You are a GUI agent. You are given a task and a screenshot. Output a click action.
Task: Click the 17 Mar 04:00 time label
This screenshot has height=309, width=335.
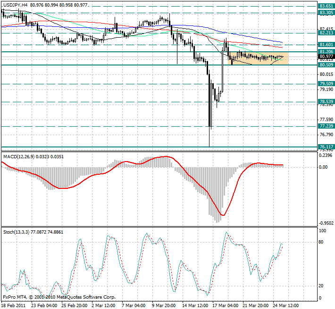coord(226,306)
